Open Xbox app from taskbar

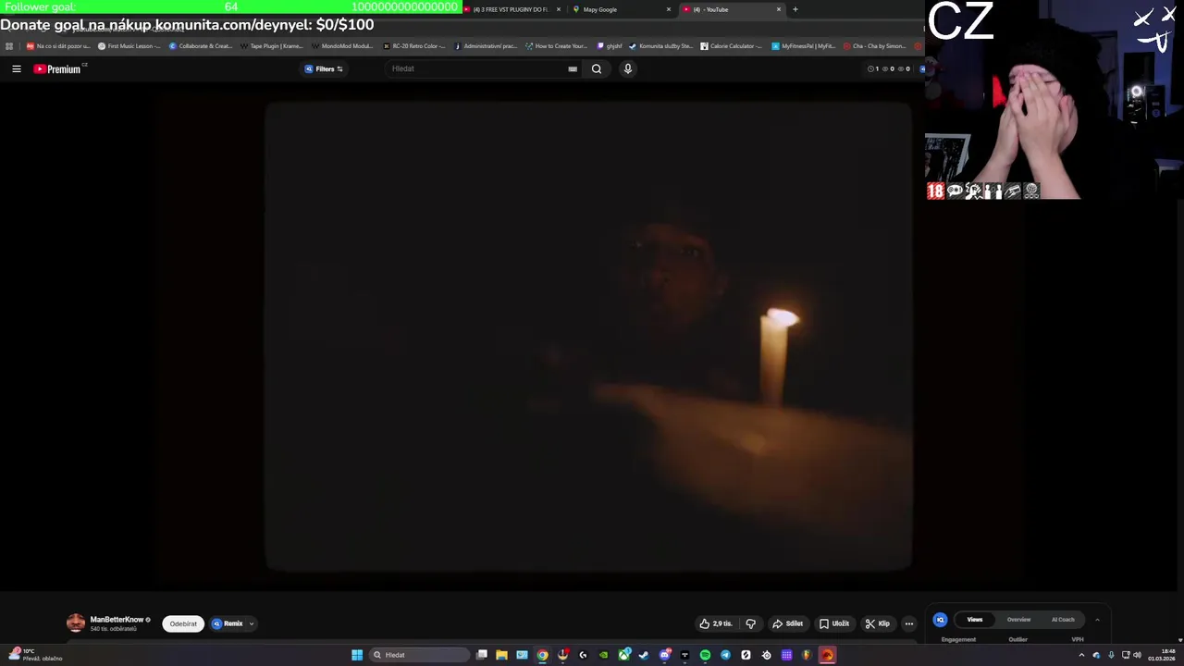[624, 655]
